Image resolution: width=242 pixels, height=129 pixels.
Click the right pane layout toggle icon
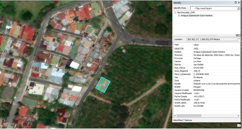(239, 35)
